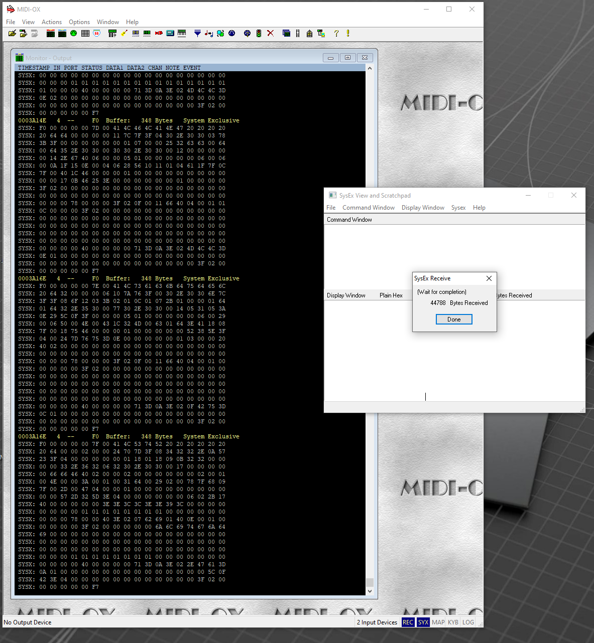The height and width of the screenshot is (643, 594).
Task: Click the Monitor scrollbar down arrow
Action: click(x=370, y=591)
